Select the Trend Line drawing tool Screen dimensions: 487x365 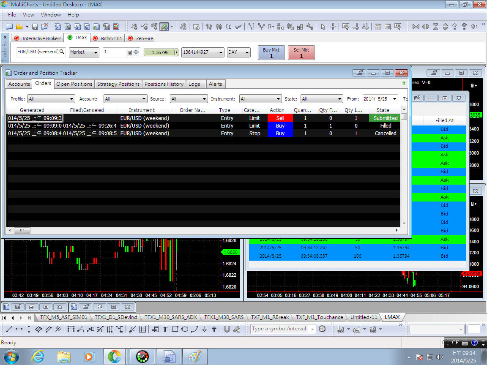click(9, 330)
